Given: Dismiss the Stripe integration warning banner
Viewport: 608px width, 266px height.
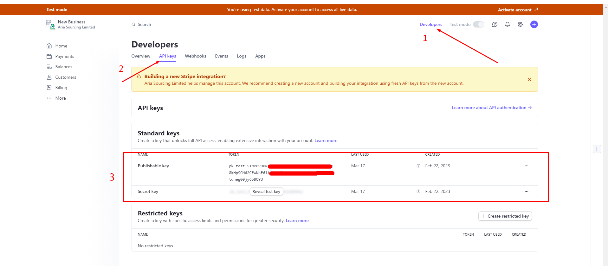Looking at the screenshot, I should (x=529, y=79).
